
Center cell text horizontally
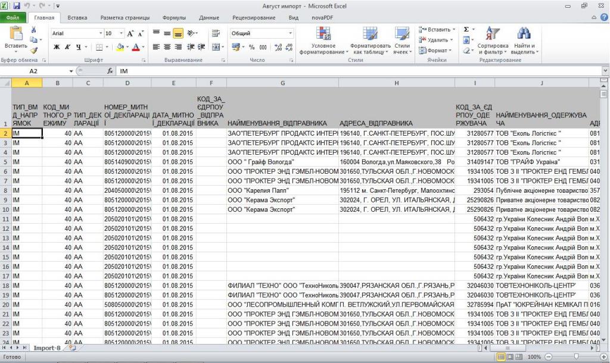pyautogui.click(x=167, y=47)
